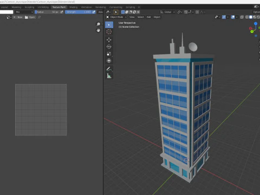
Task: Toggle snapping magnet in viewport header
Action: pos(186,12)
